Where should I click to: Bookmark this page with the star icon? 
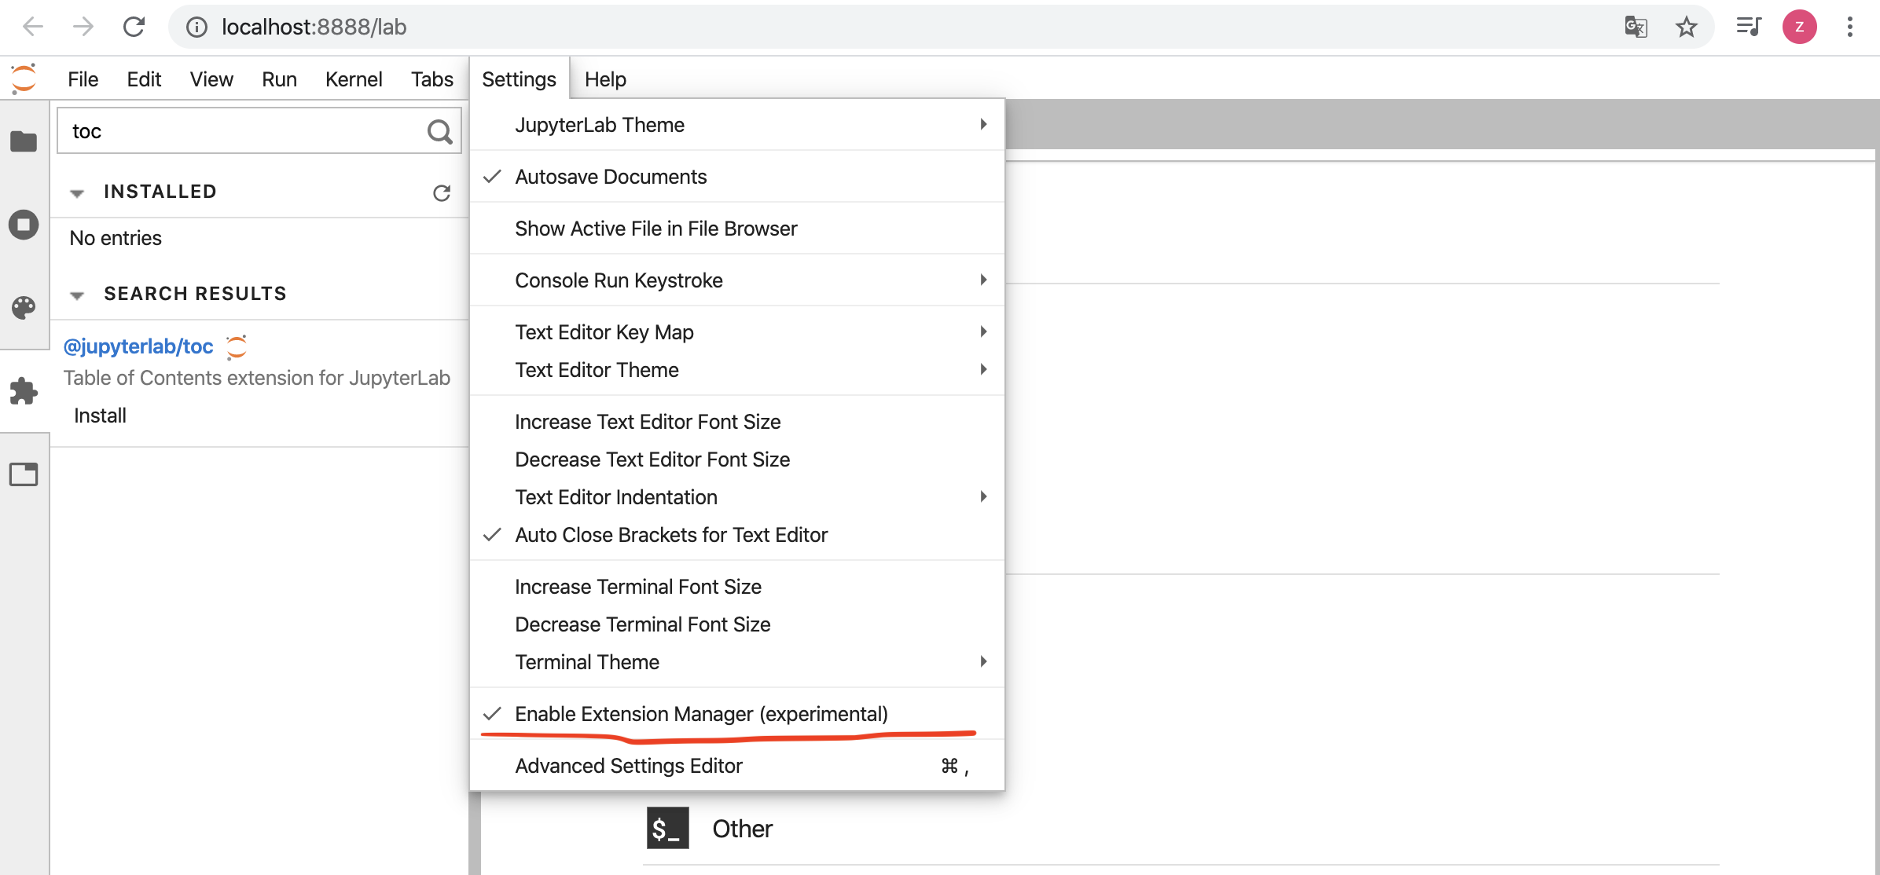(x=1686, y=27)
